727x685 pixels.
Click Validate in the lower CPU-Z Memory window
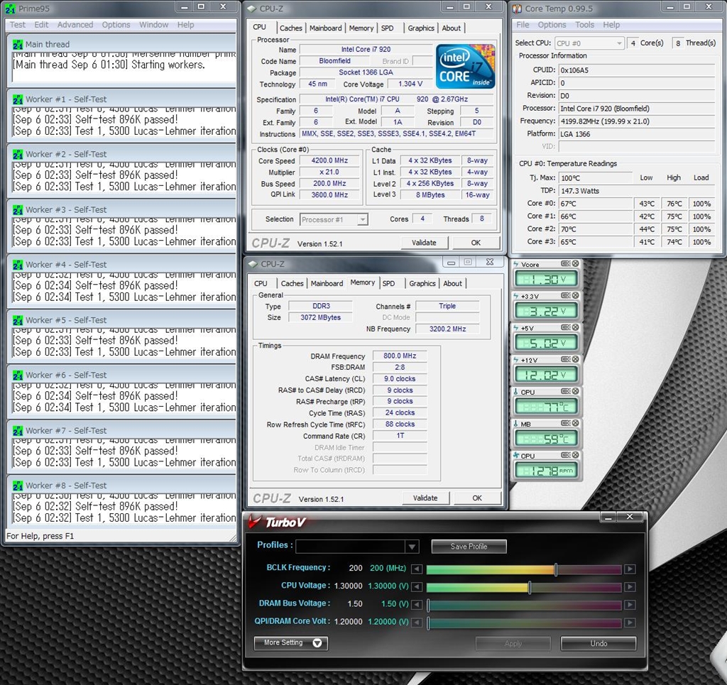tap(425, 498)
